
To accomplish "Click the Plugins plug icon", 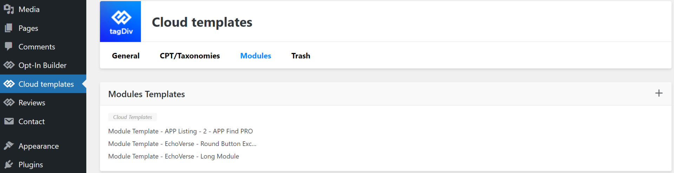I will (9, 164).
